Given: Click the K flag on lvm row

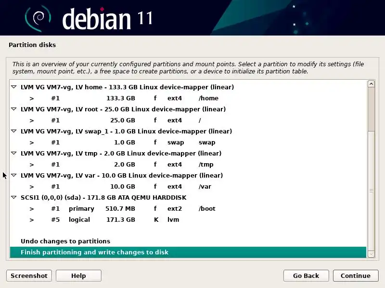Looking at the screenshot, I should tap(156, 220).
